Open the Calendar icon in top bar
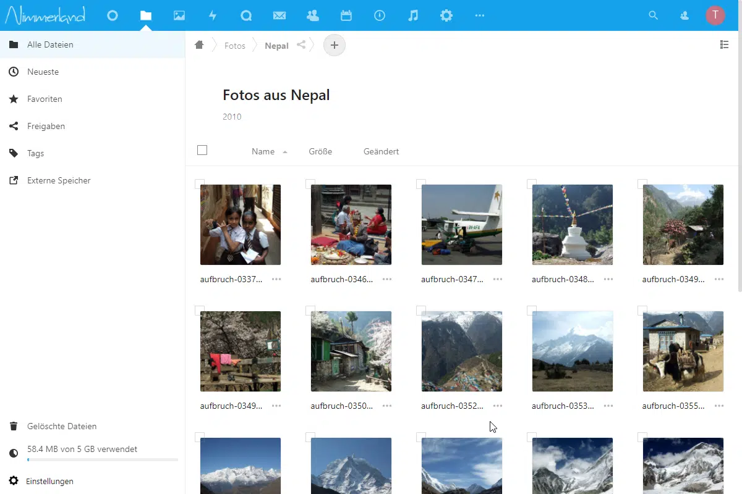The image size is (742, 494). tap(346, 15)
